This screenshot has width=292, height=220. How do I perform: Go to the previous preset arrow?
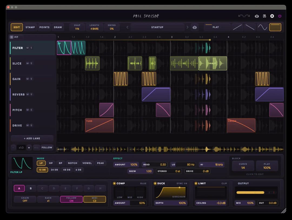[x=127, y=27]
